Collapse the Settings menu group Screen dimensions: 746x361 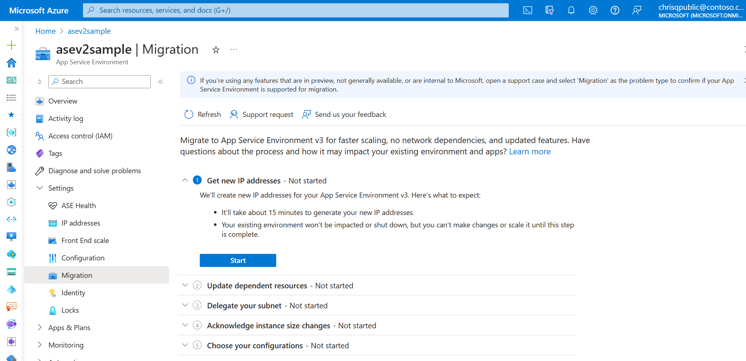click(40, 188)
